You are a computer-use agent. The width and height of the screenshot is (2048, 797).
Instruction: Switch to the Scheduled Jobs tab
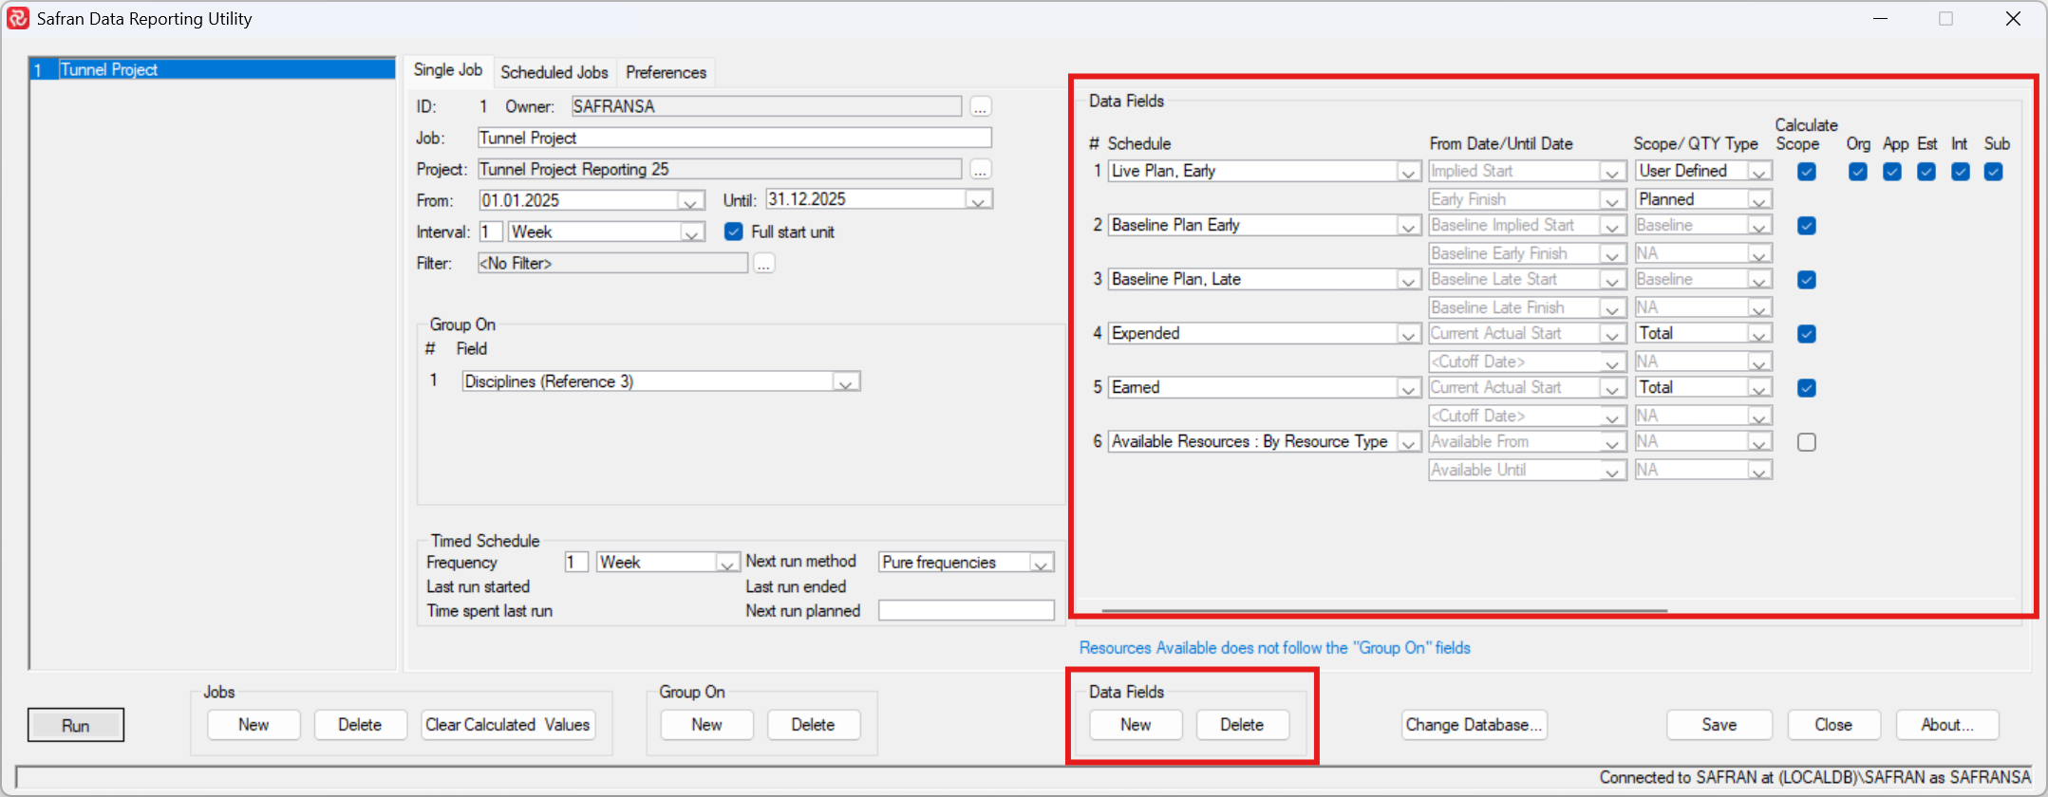tap(554, 72)
